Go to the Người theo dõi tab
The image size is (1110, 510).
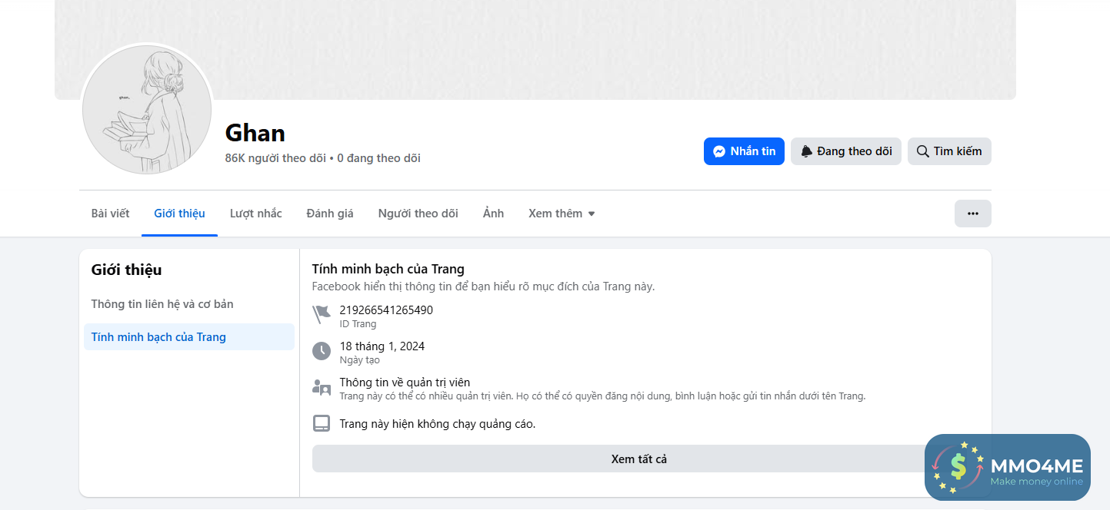click(418, 214)
